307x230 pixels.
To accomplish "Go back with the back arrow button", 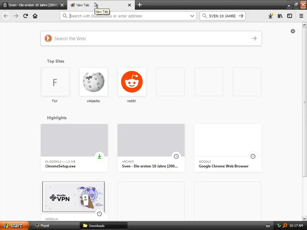I will (x=6, y=16).
